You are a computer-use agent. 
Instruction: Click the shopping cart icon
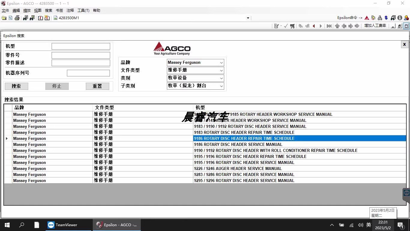(292, 26)
